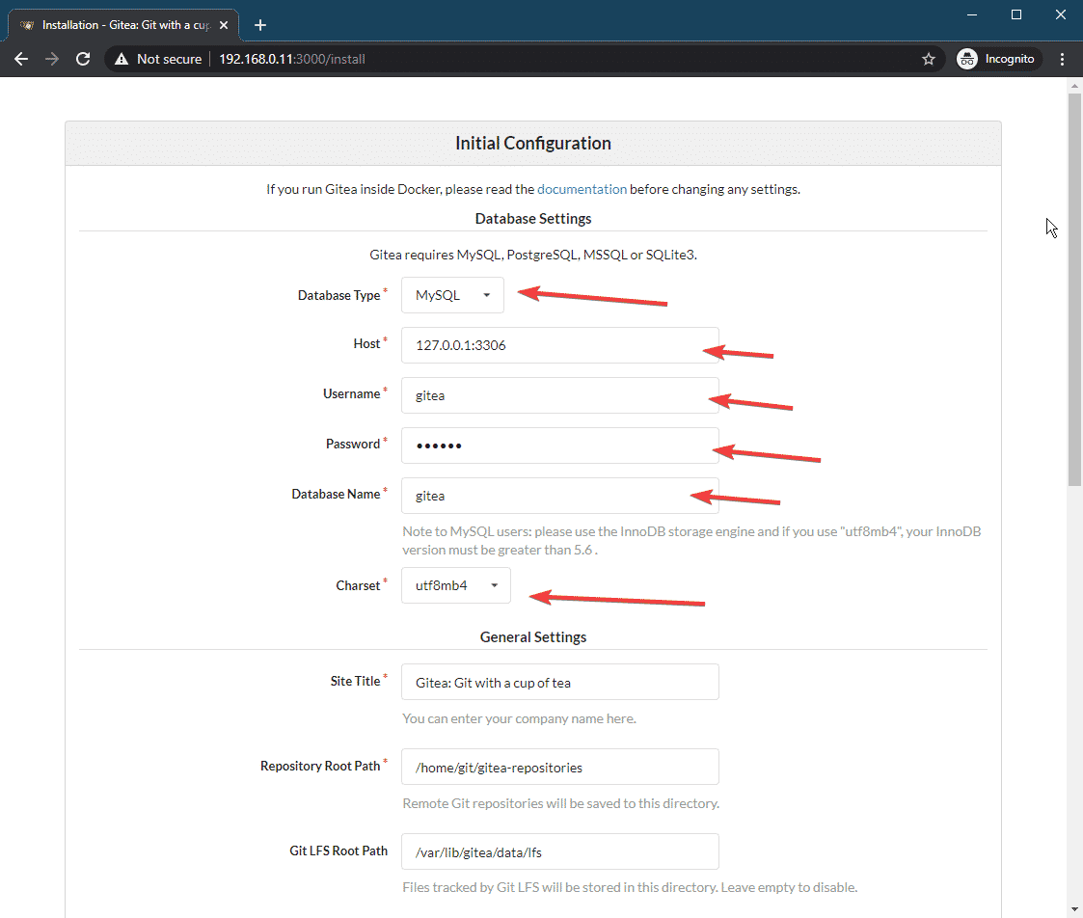Click the Note to MySQL users text
The width and height of the screenshot is (1083, 918).
[691, 540]
